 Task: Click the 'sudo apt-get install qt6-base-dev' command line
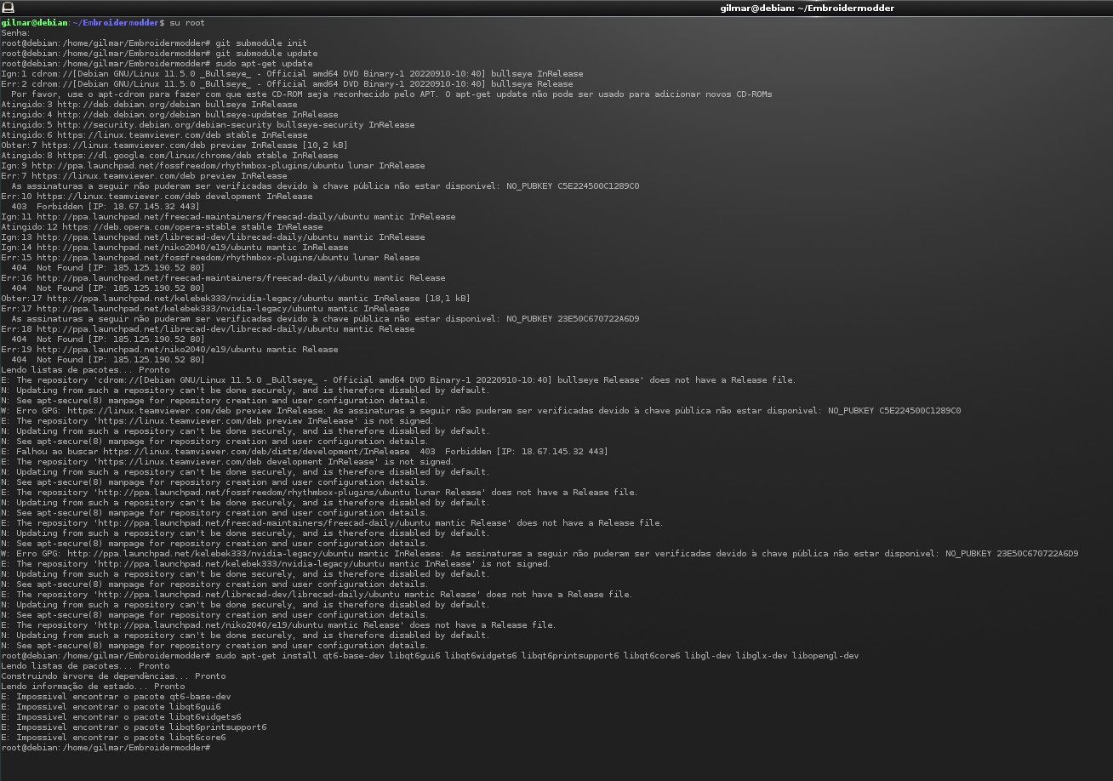(x=430, y=656)
